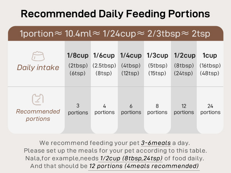Pick the 1/3cup column header
Image resolution: width=231 pixels, height=173 pixels.
pyautogui.click(x=157, y=55)
